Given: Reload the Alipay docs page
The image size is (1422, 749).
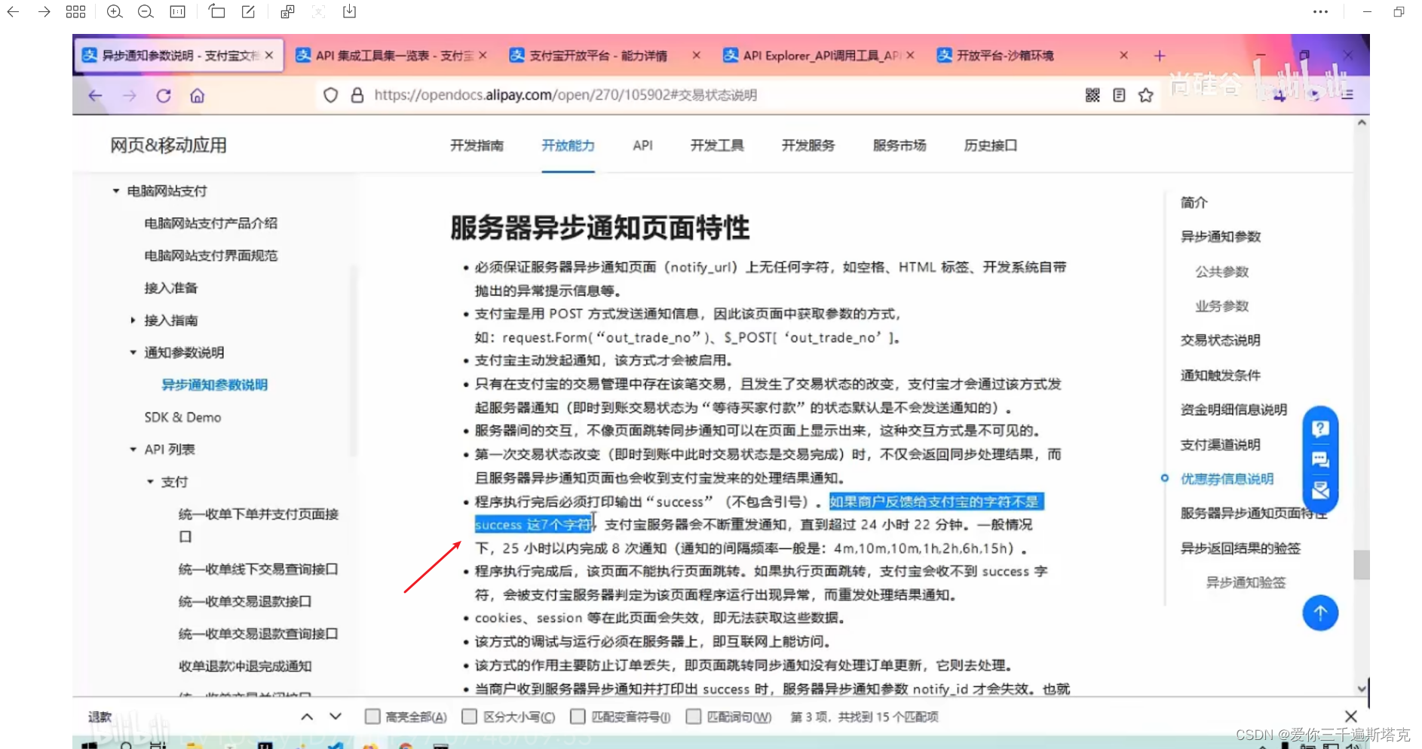Looking at the screenshot, I should (164, 96).
